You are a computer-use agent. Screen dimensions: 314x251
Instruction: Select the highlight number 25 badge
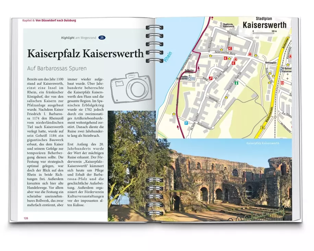pyautogui.click(x=102, y=37)
